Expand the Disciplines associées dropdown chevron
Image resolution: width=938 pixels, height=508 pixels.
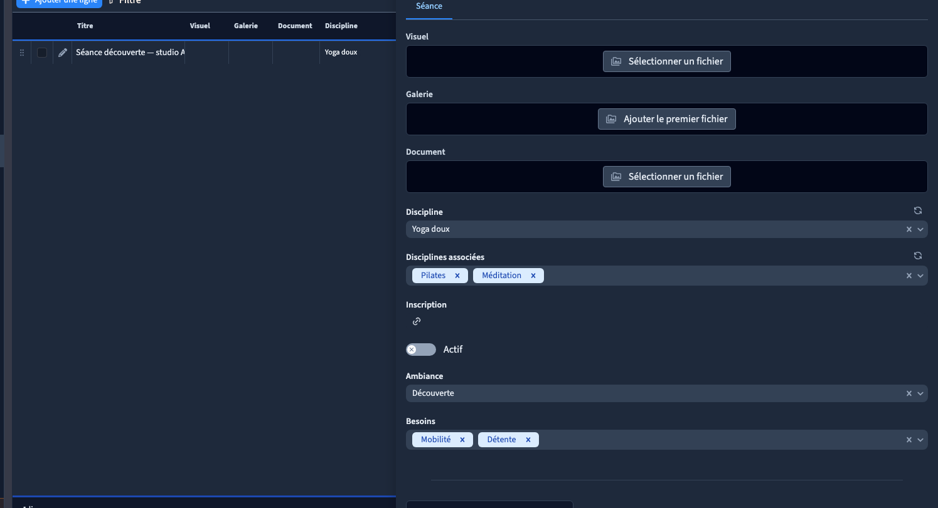coord(920,276)
